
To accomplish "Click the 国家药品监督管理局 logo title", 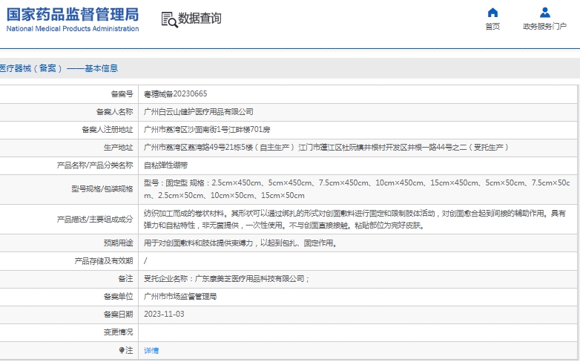I will point(73,14).
